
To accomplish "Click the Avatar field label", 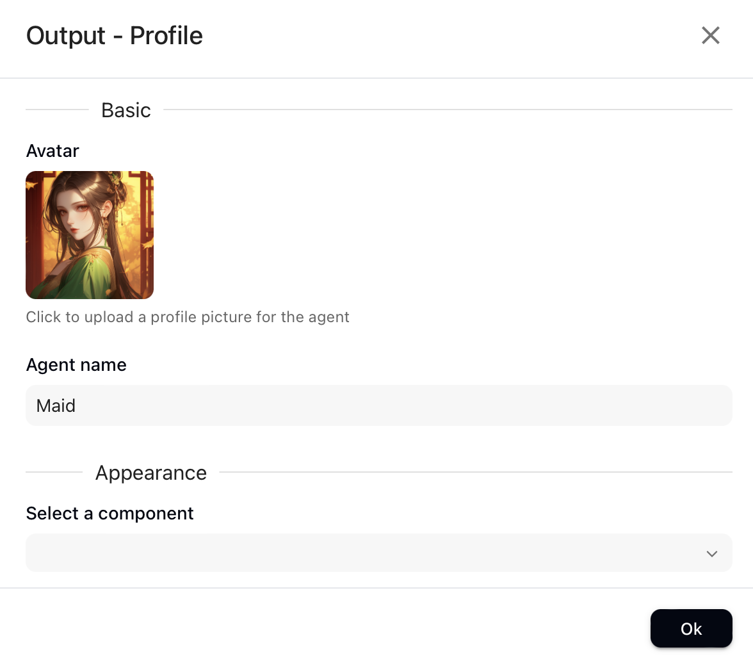I will pyautogui.click(x=53, y=151).
